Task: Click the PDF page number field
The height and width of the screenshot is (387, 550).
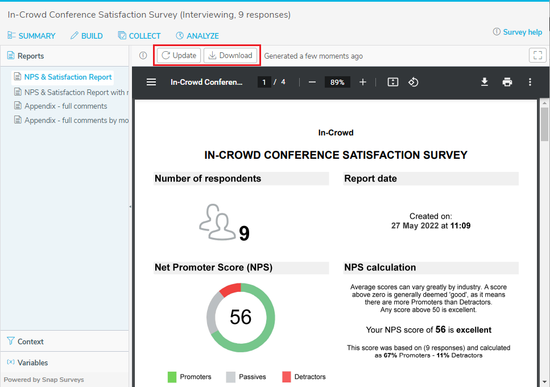Action: click(x=264, y=82)
